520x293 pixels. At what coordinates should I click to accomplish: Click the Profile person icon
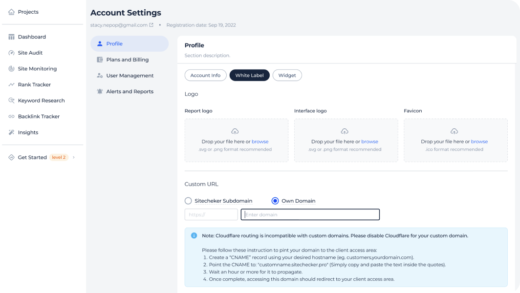(100, 43)
